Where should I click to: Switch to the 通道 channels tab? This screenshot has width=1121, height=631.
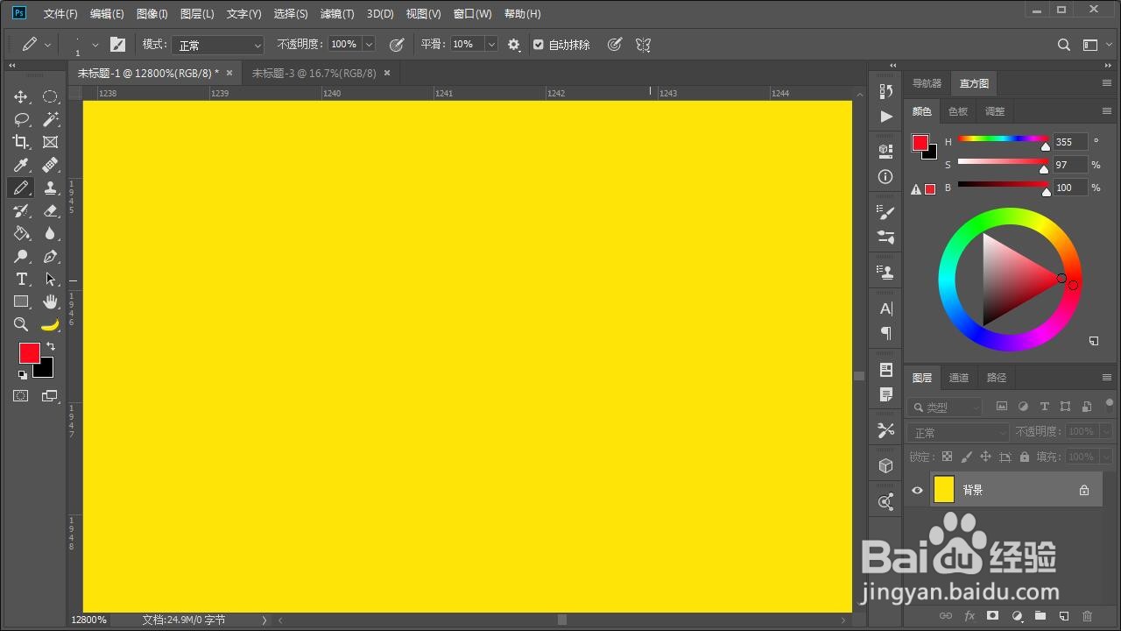pyautogui.click(x=959, y=378)
